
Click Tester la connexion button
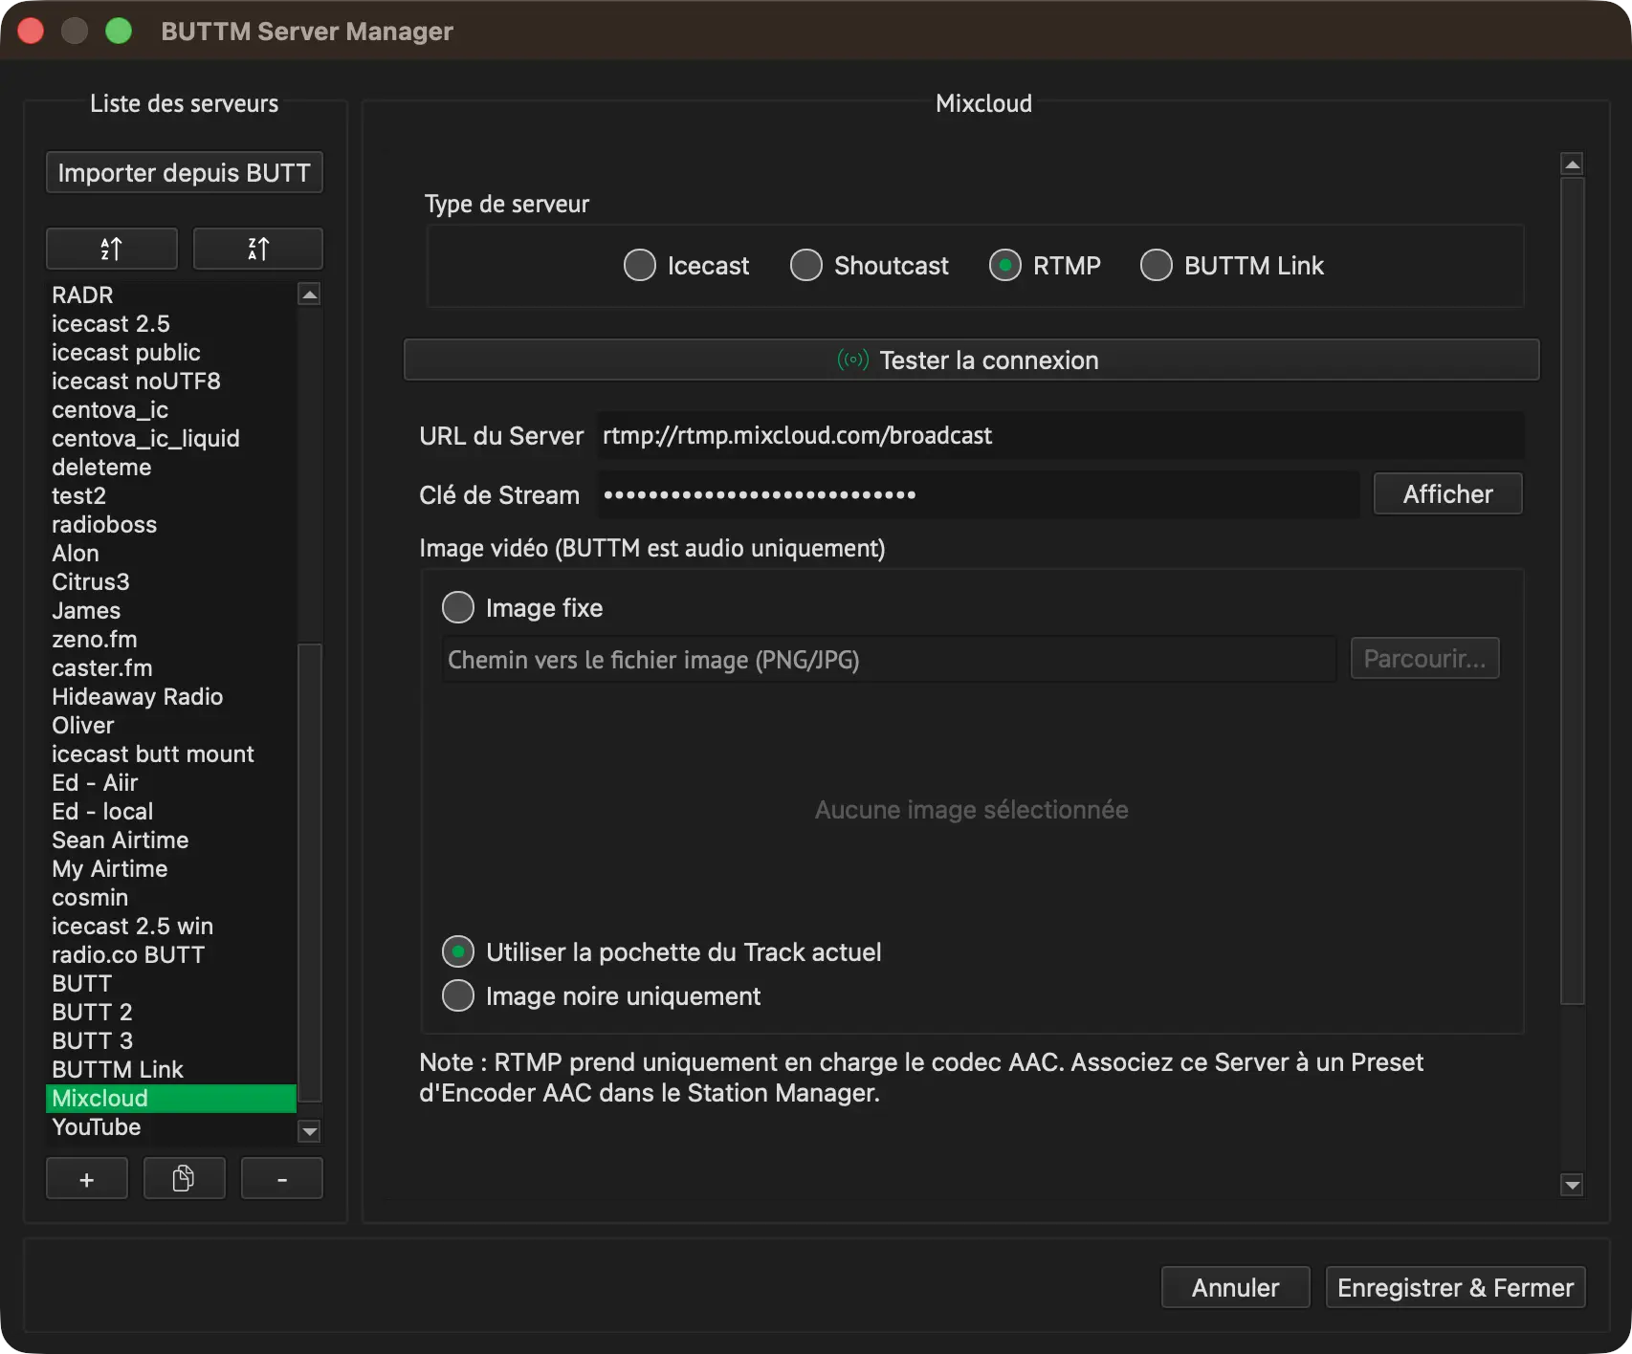click(x=971, y=360)
